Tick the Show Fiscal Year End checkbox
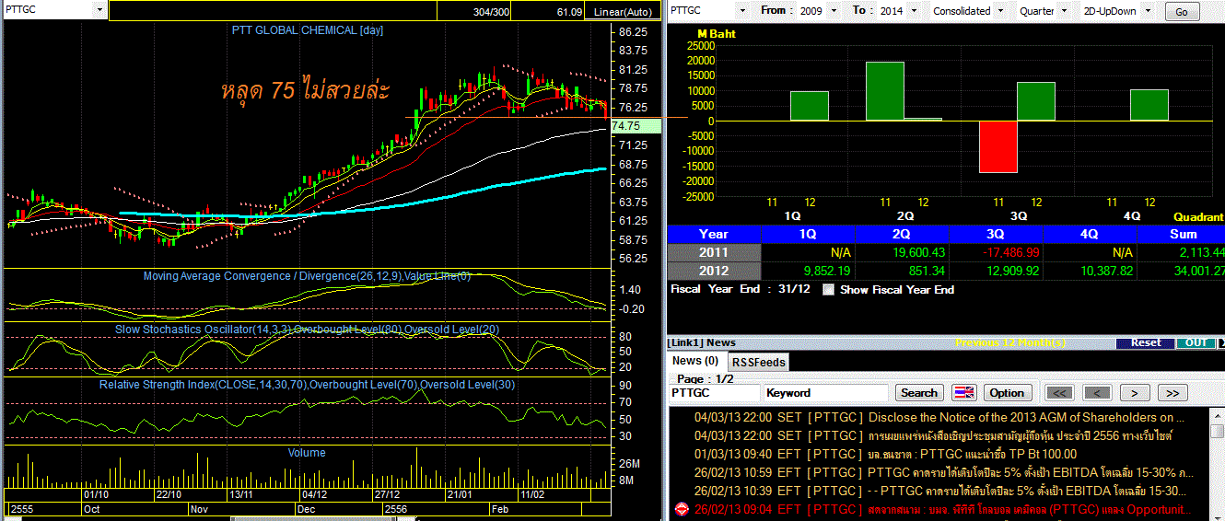Image resolution: width=1225 pixels, height=521 pixels. point(828,289)
